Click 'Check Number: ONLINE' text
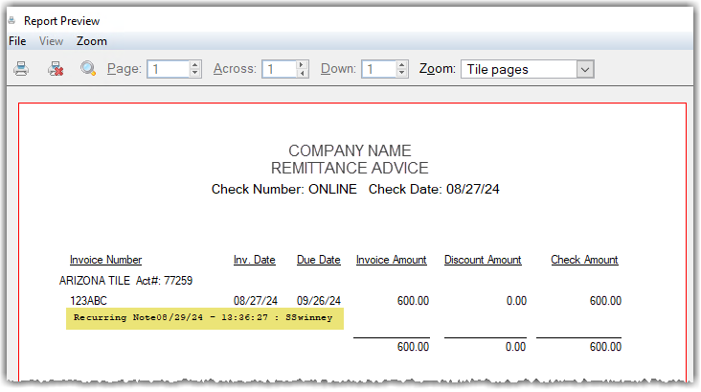 [283, 189]
